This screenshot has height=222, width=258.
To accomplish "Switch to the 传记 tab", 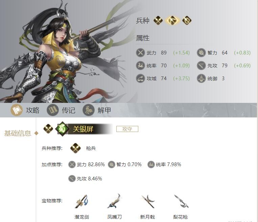I will click(x=61, y=110).
